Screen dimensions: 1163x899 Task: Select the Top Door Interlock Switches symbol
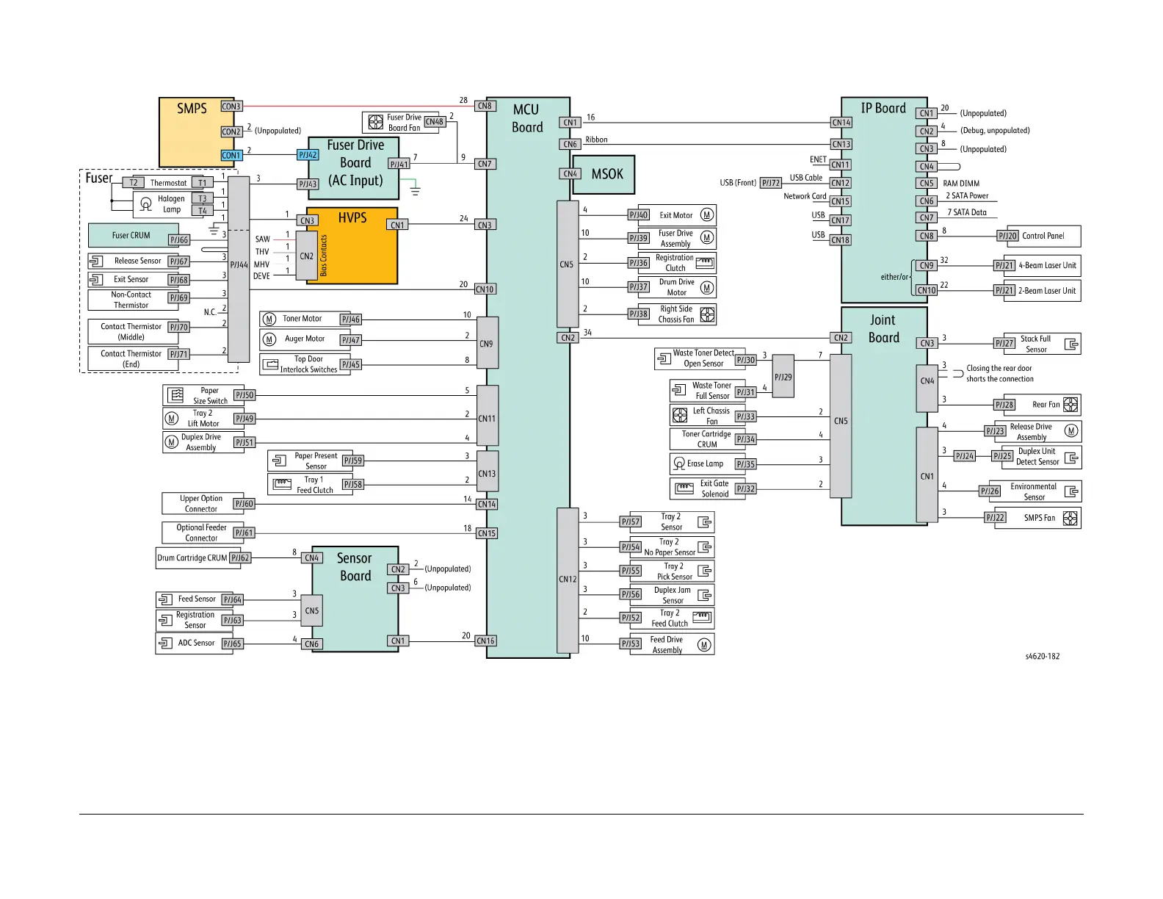coord(270,364)
